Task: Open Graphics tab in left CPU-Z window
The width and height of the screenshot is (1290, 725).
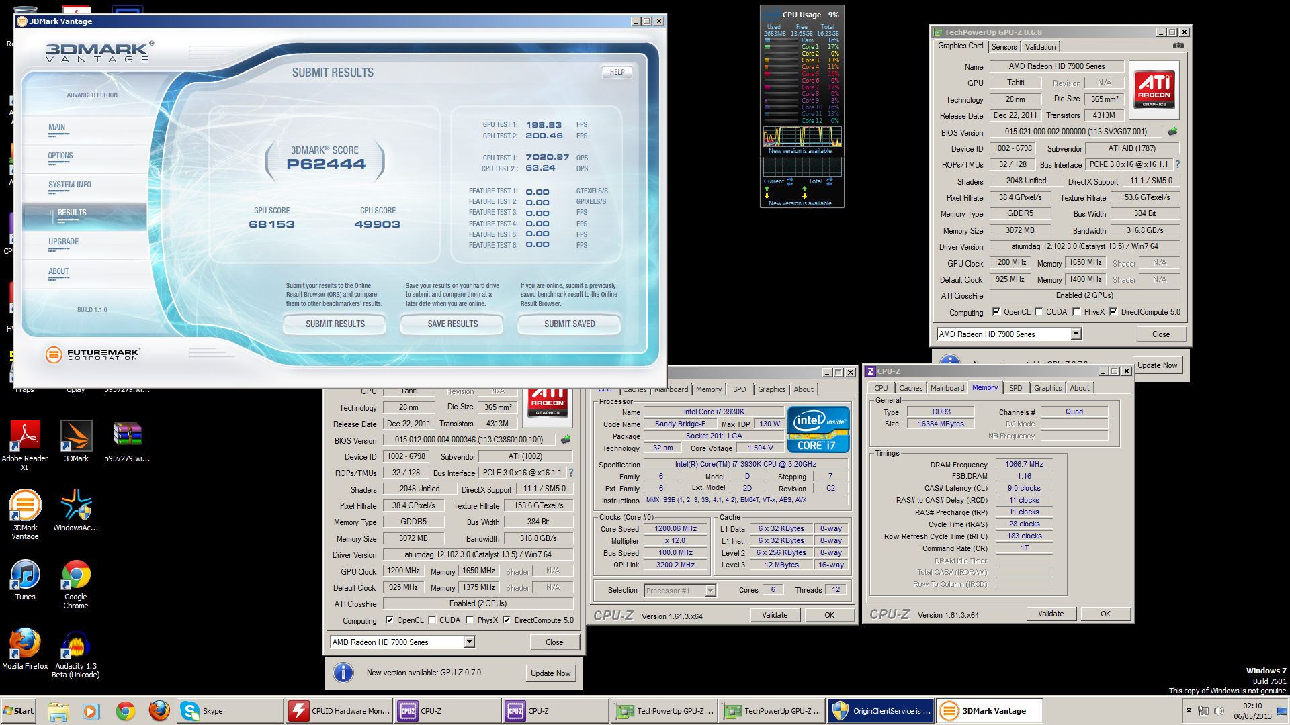Action: 771,389
